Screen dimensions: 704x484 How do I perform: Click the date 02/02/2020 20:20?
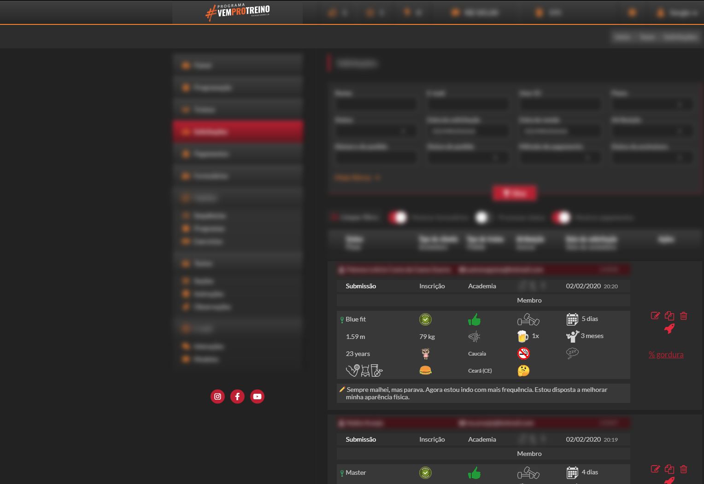(x=592, y=286)
